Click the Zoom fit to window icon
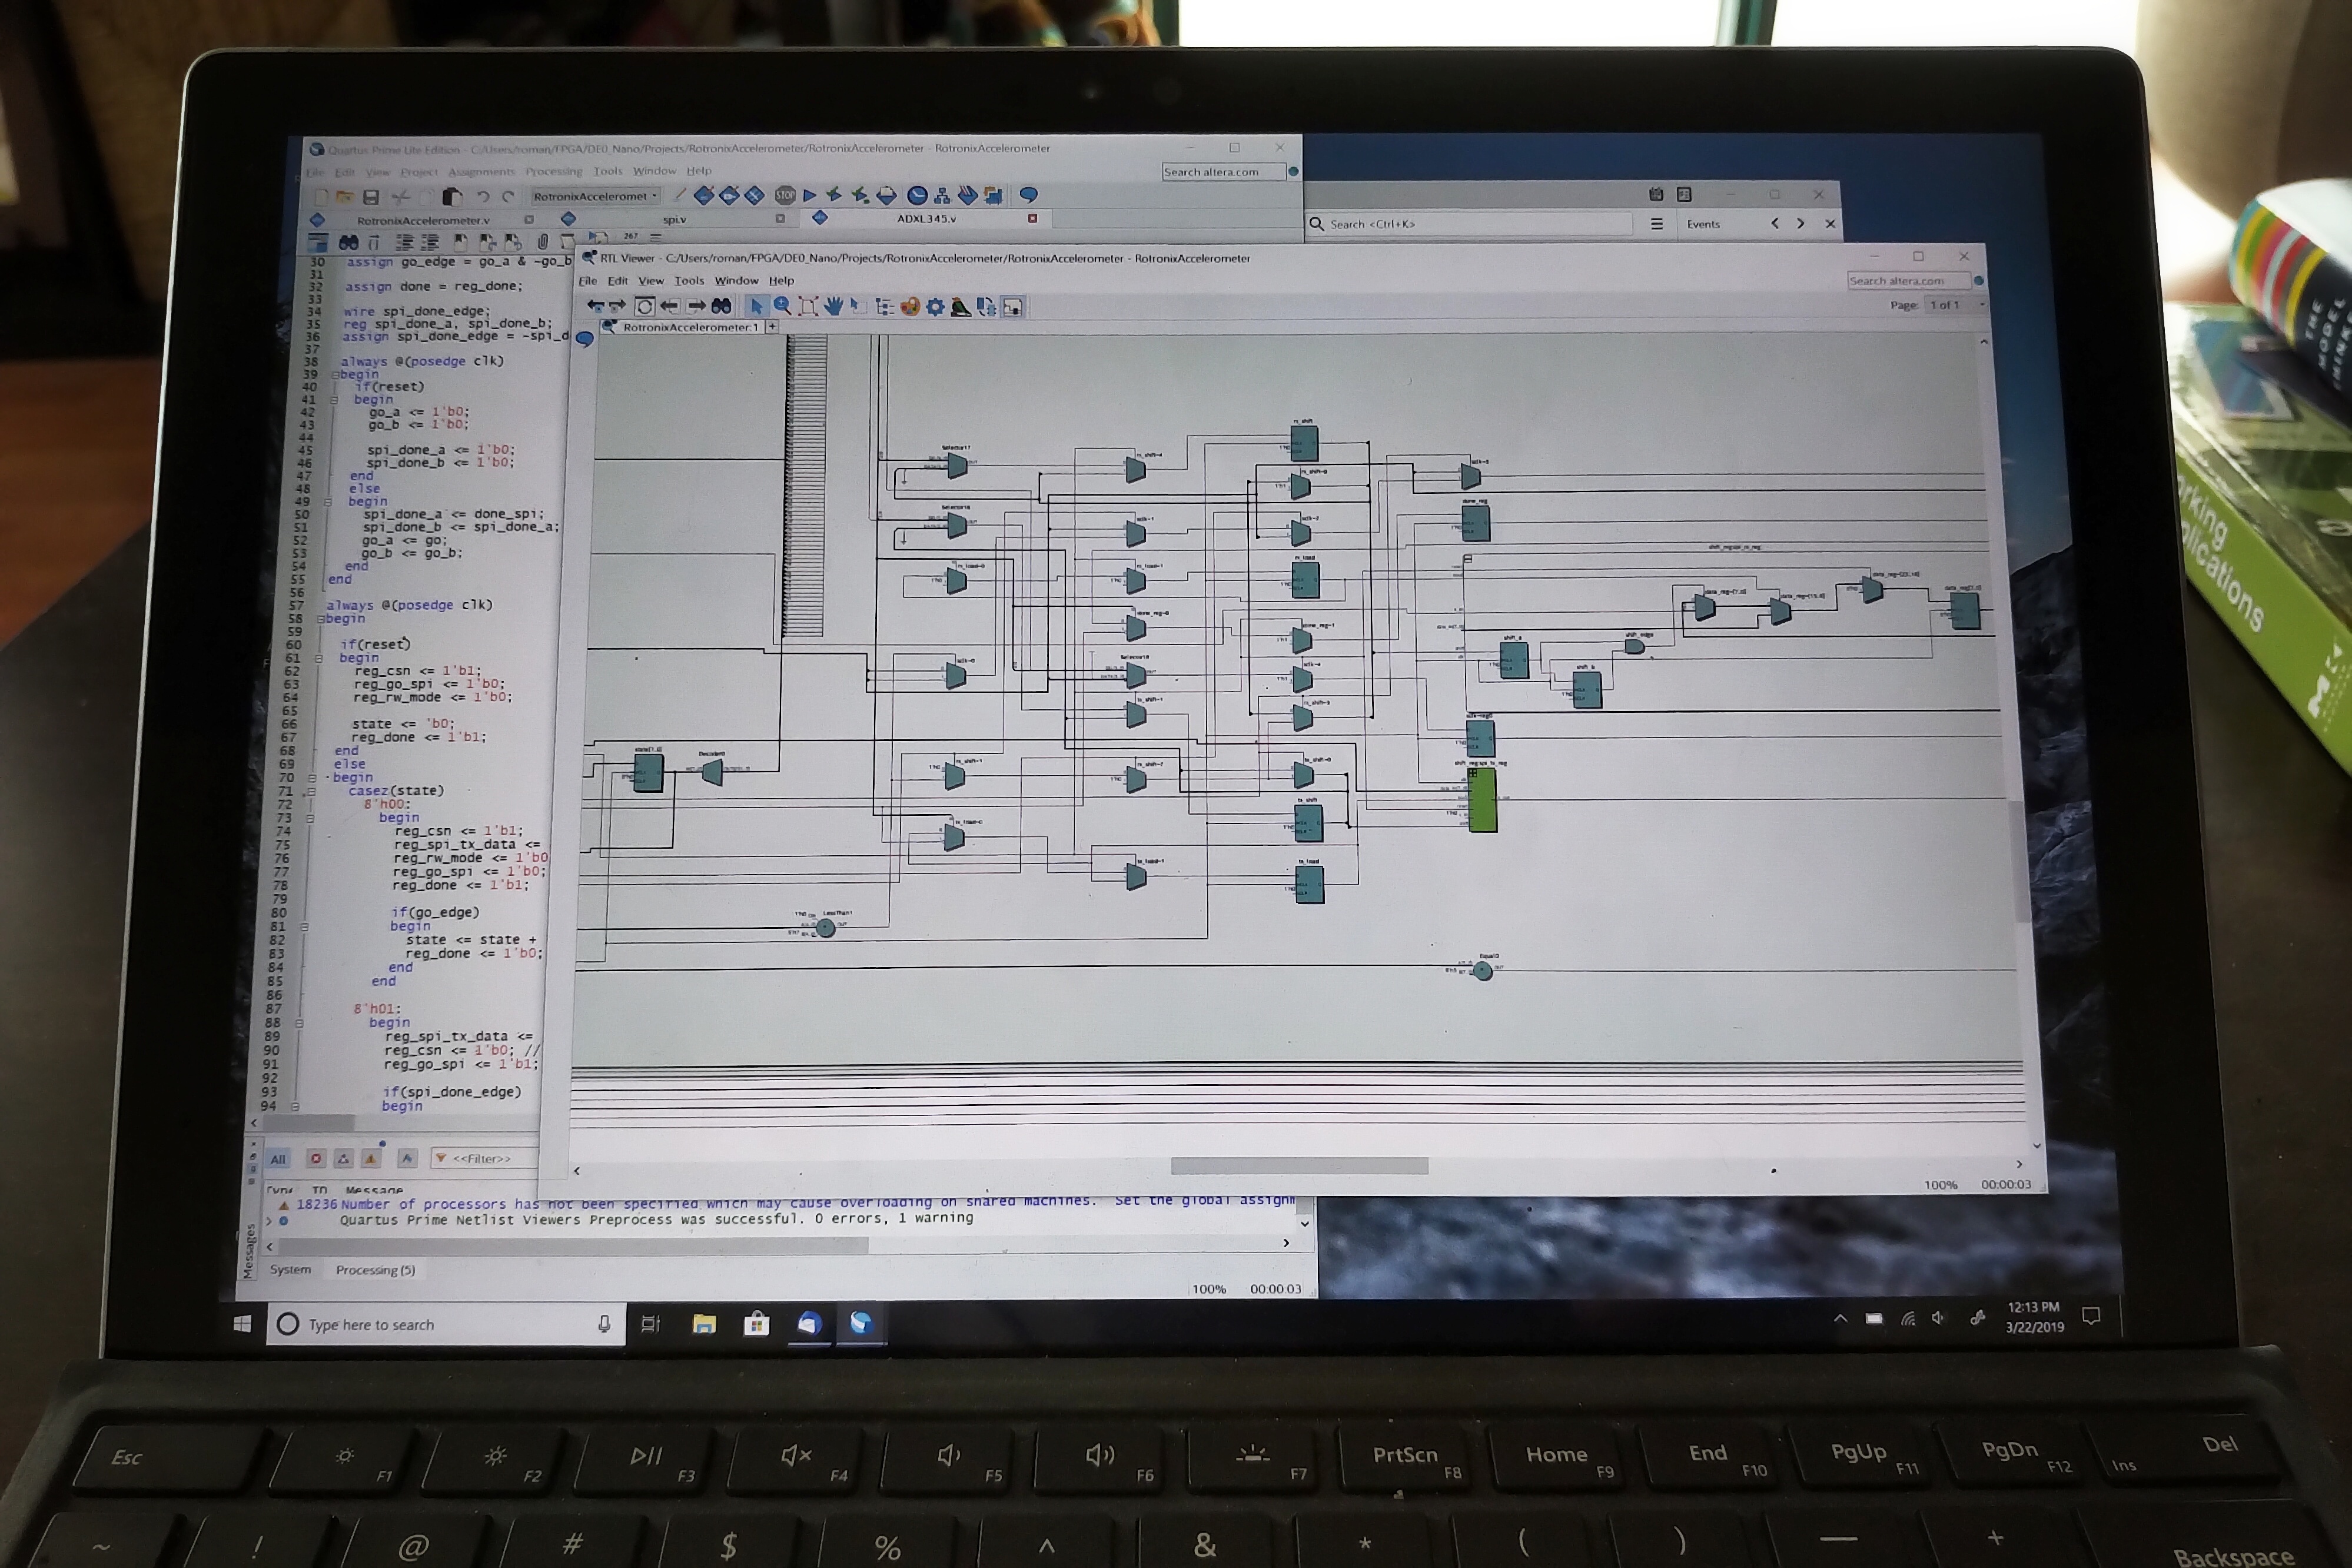This screenshot has width=2352, height=1568. [x=808, y=306]
